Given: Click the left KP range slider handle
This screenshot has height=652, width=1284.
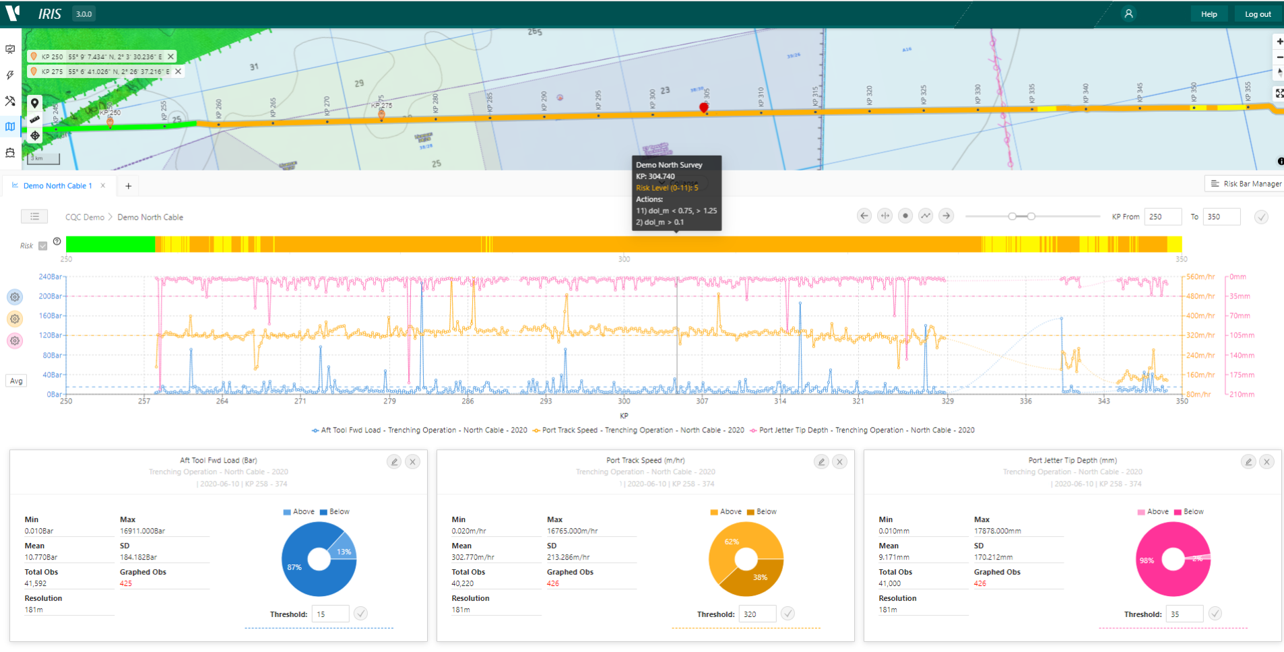Looking at the screenshot, I should 1012,216.
